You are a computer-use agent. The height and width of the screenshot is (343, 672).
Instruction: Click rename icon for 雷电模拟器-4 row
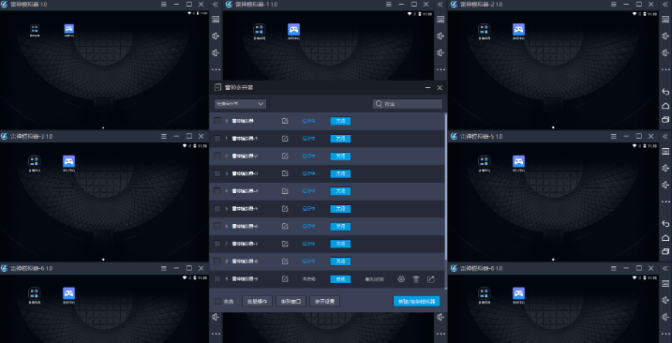click(285, 191)
